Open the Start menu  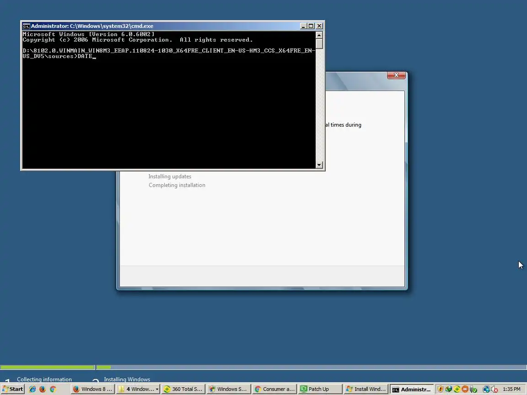pyautogui.click(x=13, y=389)
